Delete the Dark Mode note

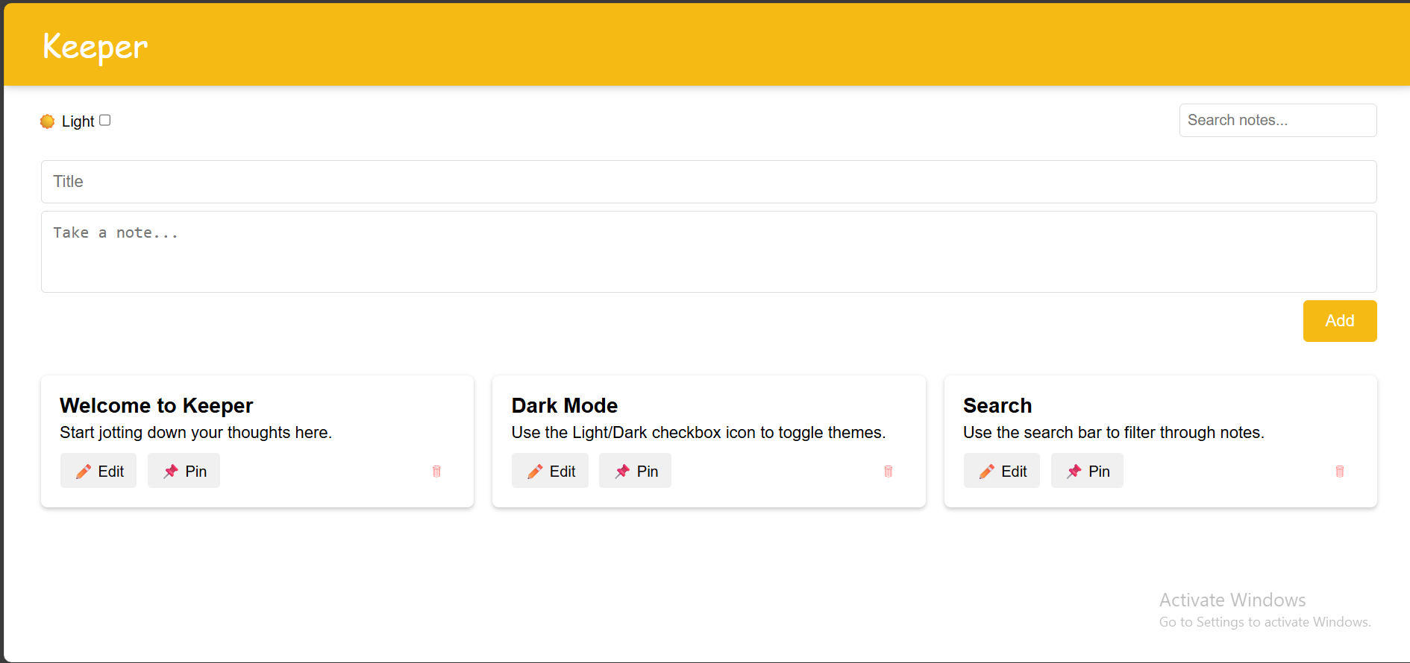pyautogui.click(x=888, y=471)
